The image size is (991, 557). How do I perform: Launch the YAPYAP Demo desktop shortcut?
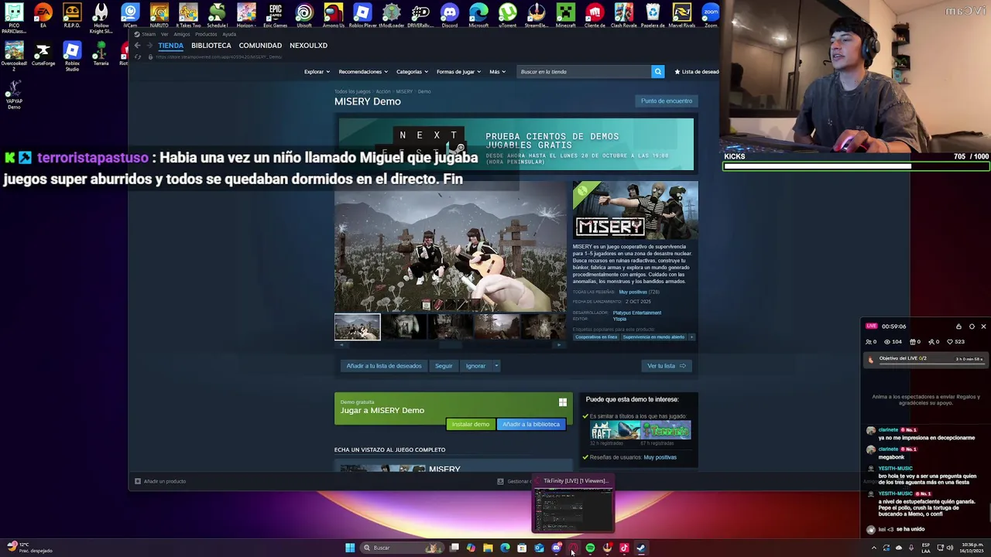(14, 94)
